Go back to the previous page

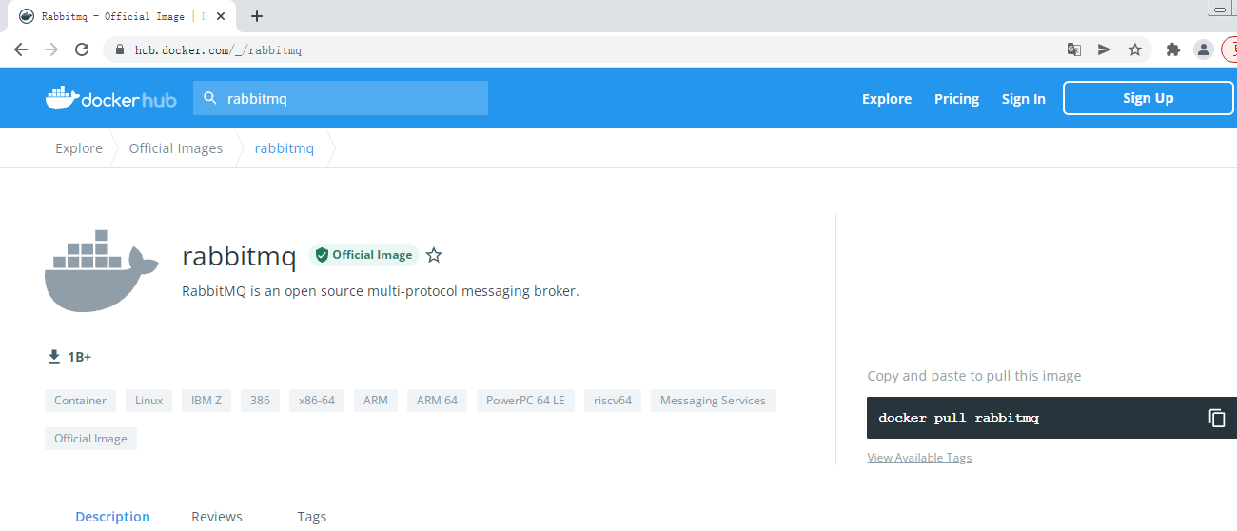point(21,49)
